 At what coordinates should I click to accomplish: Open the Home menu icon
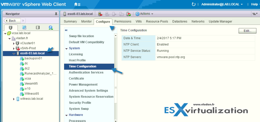(77, 5)
